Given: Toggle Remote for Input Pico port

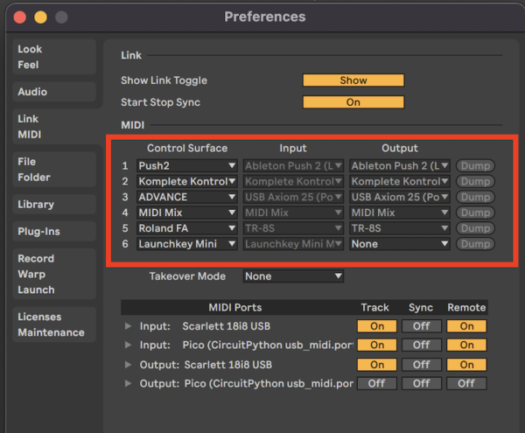Looking at the screenshot, I should (466, 345).
